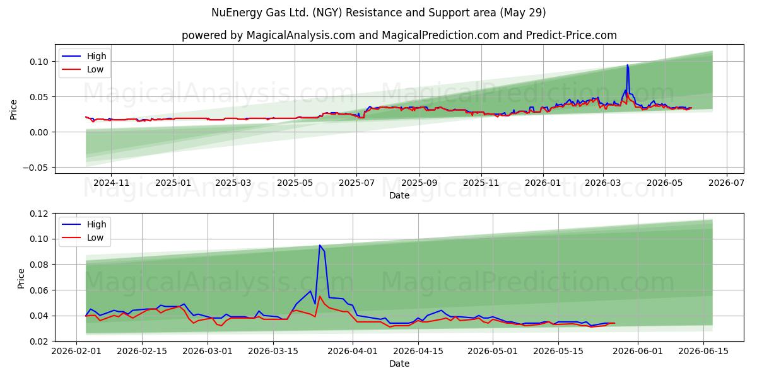Click the price spike peak in bottom chart

pos(320,245)
